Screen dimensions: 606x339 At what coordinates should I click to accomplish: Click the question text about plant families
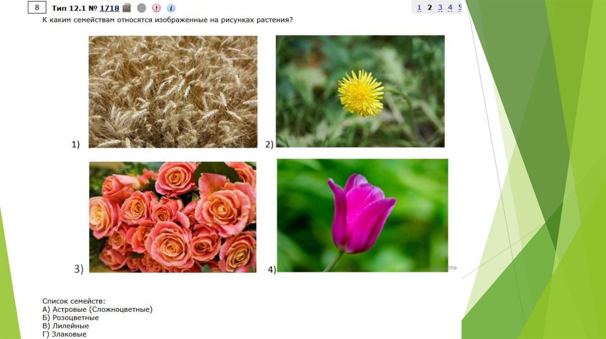167,19
